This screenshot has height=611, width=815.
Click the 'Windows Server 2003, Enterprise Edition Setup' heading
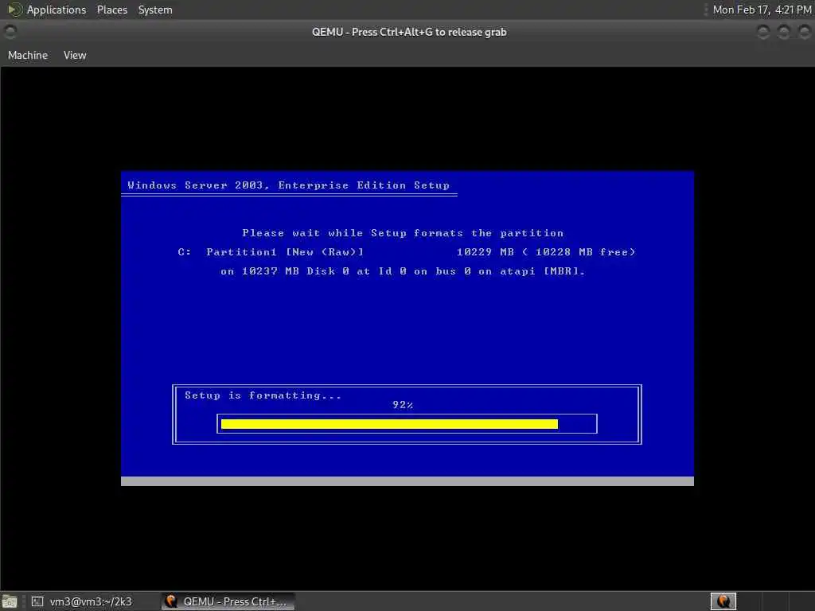pos(288,185)
